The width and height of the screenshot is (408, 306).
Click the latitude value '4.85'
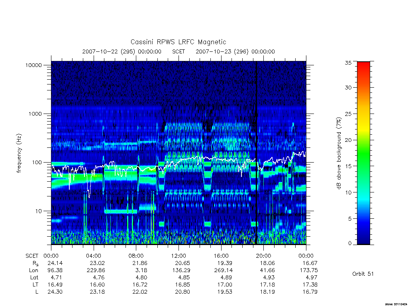[x=184, y=277]
